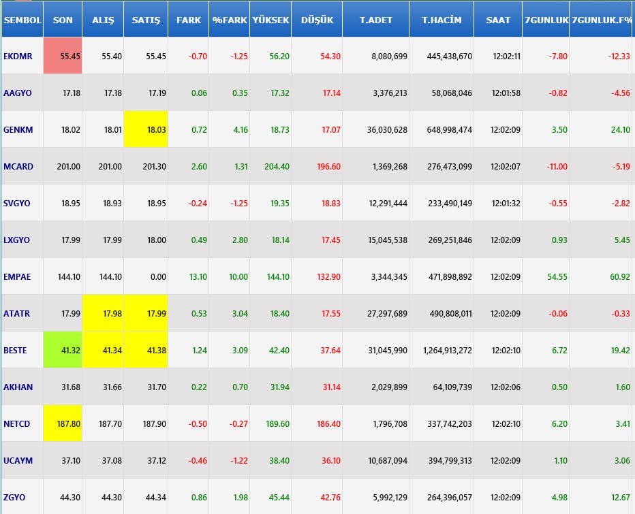Click AAGYO time 12:01:58
The width and height of the screenshot is (635, 514).
506,93
